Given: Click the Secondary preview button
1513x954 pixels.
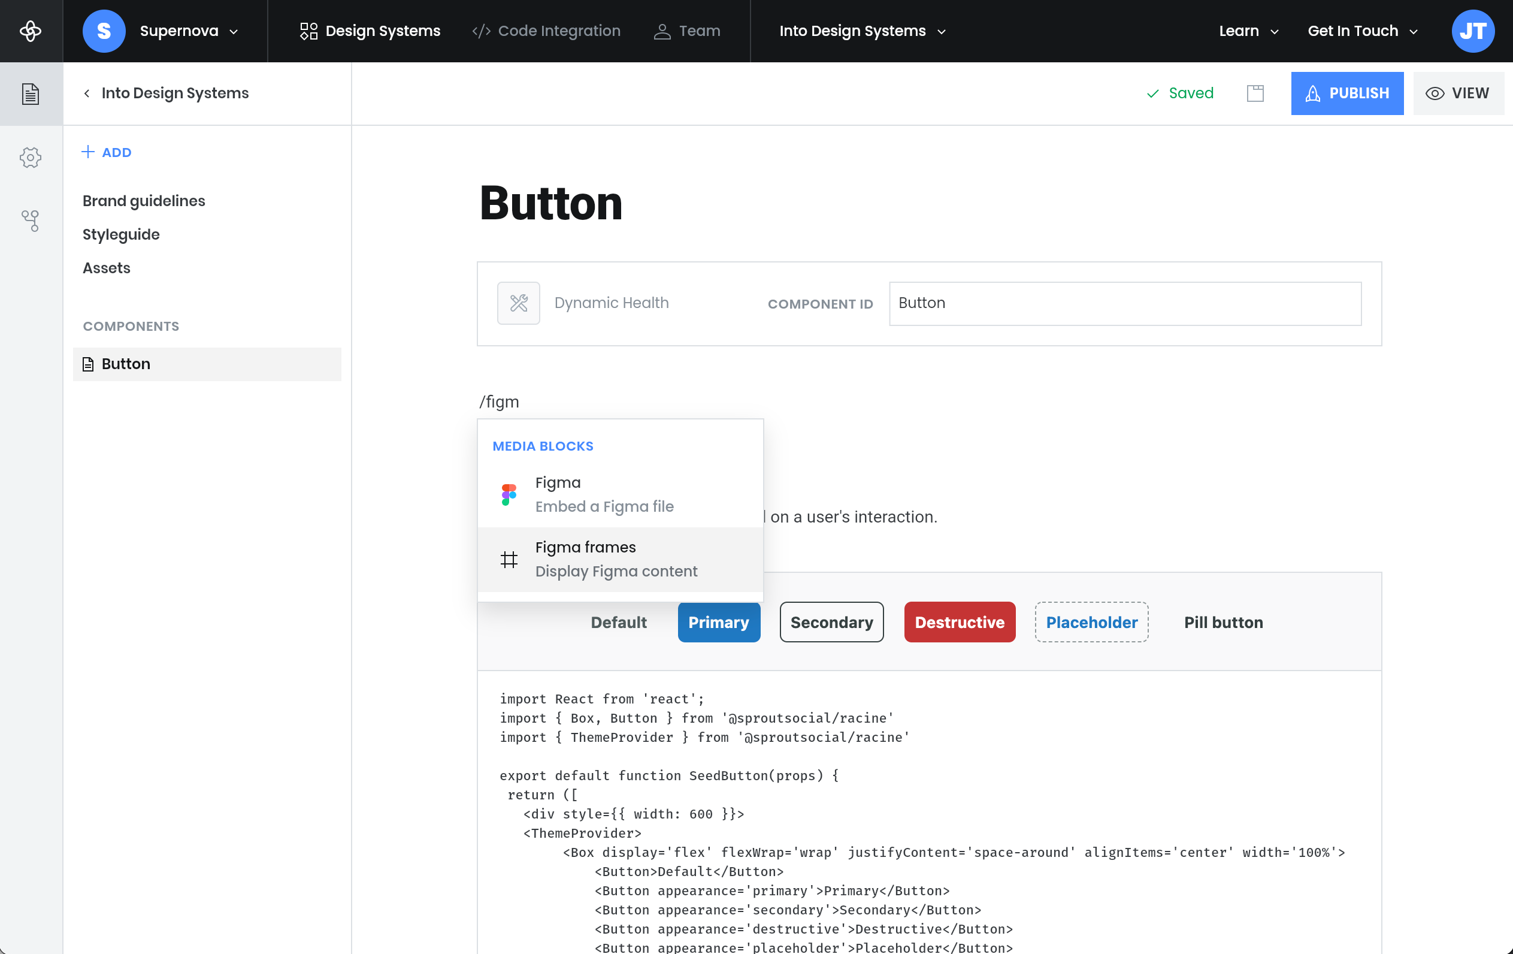Looking at the screenshot, I should coord(831,622).
